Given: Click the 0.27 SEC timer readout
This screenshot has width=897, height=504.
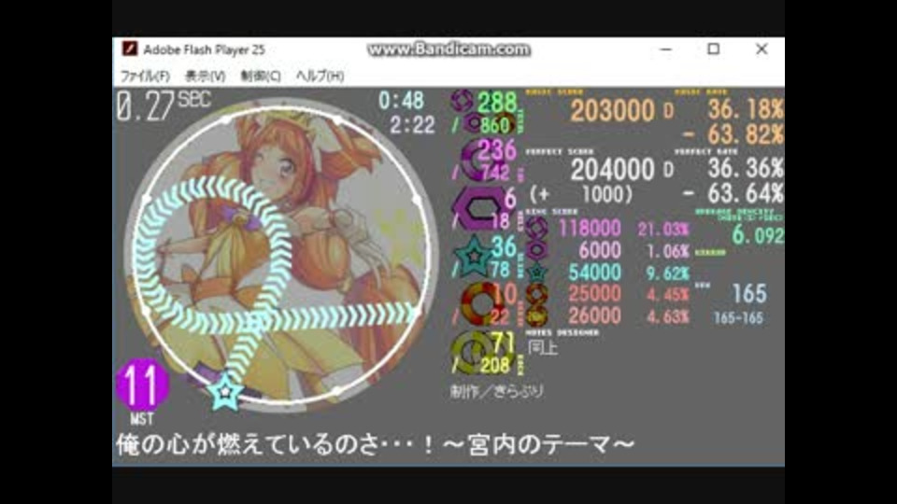Looking at the screenshot, I should tap(164, 105).
